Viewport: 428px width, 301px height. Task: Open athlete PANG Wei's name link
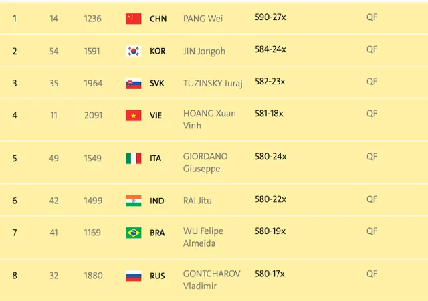click(x=203, y=19)
